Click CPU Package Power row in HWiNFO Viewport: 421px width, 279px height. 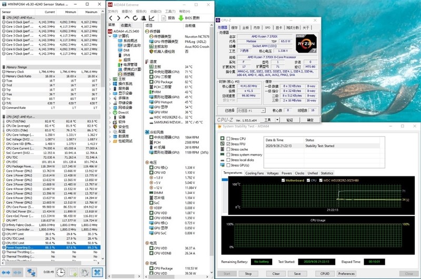51,166
